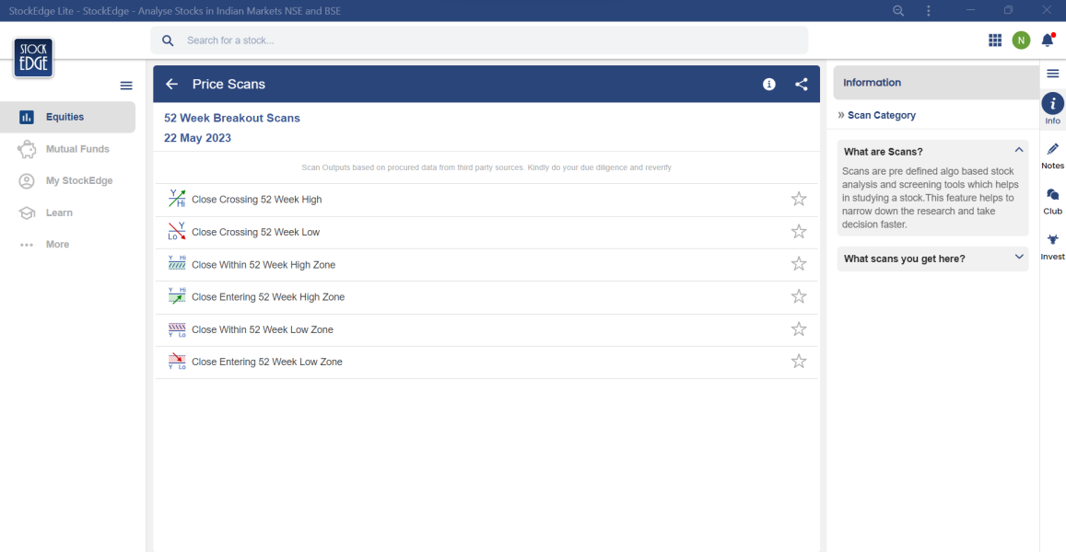The width and height of the screenshot is (1066, 552).
Task: Collapse left sidebar using hamburger menu
Action: [x=126, y=86]
